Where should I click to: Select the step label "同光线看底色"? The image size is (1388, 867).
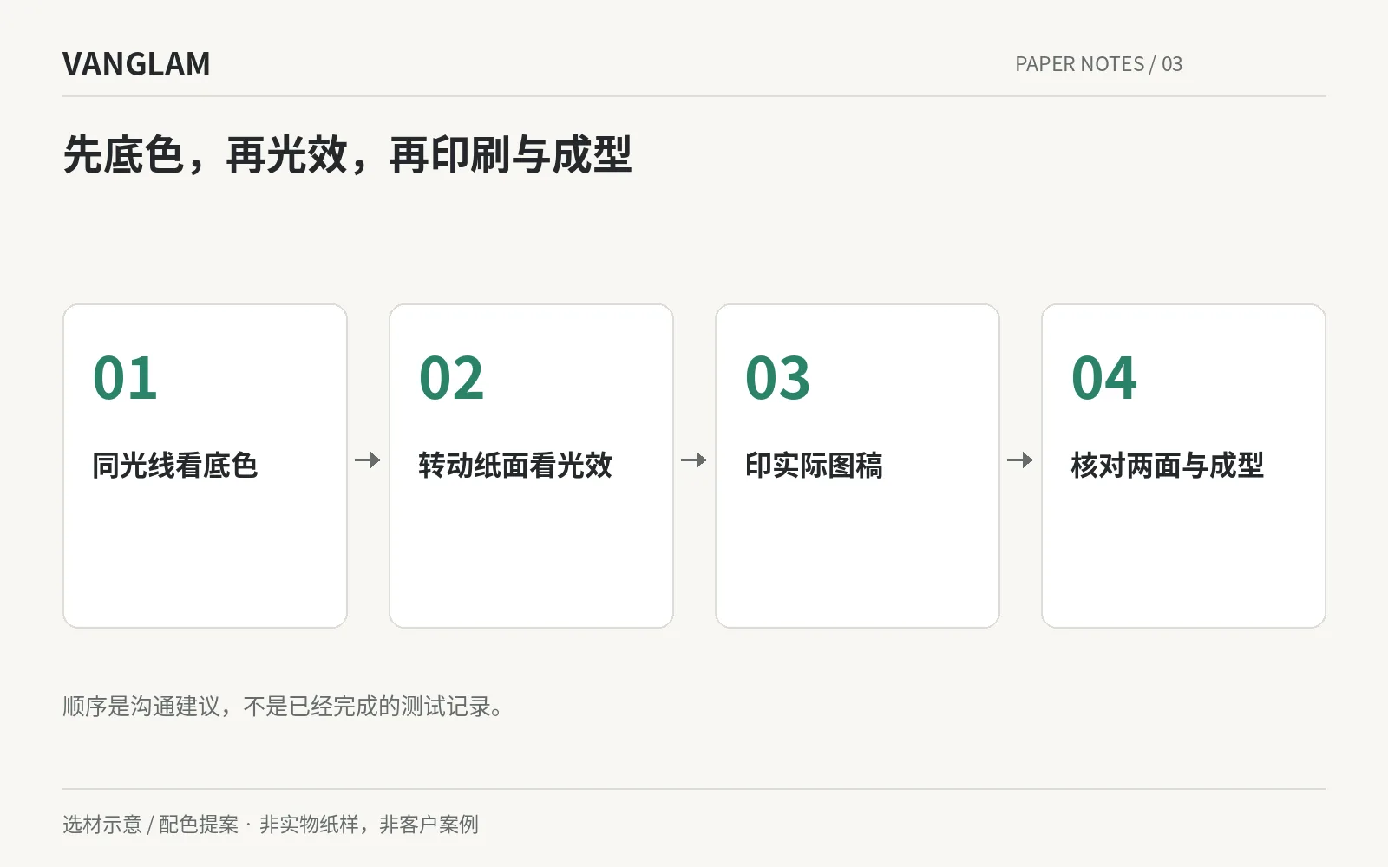click(175, 466)
